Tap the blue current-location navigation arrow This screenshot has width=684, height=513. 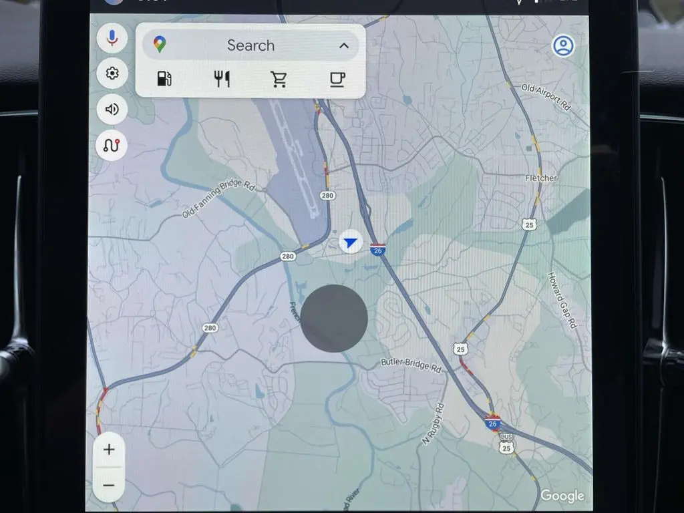pyautogui.click(x=349, y=242)
